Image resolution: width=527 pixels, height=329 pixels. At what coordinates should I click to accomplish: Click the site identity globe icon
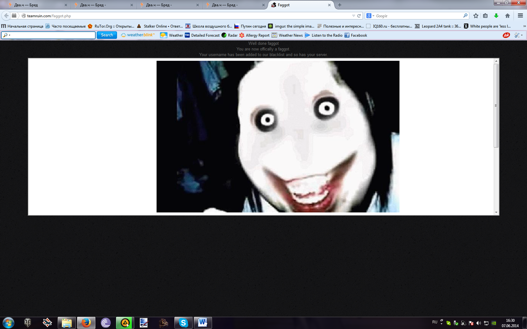tap(24, 16)
